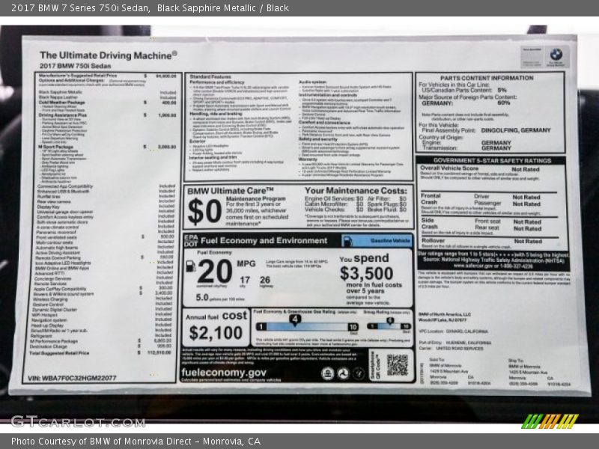Click 'DINGOLFING, GERMANY' assembly point

[516, 130]
